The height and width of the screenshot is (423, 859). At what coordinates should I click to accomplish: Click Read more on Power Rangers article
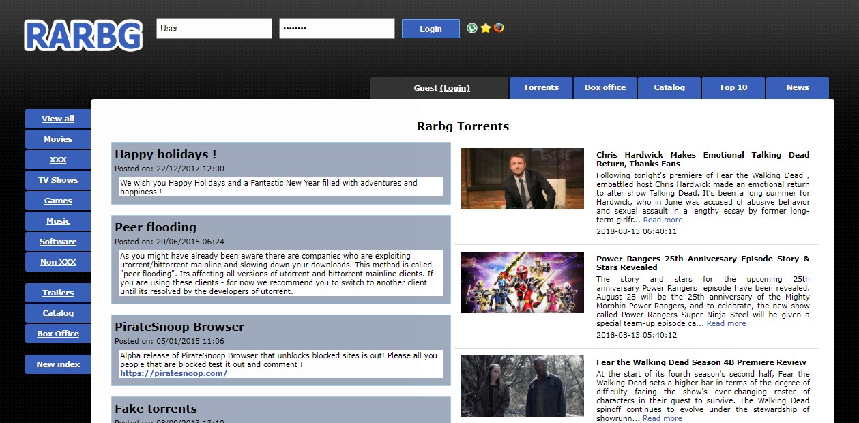click(726, 323)
